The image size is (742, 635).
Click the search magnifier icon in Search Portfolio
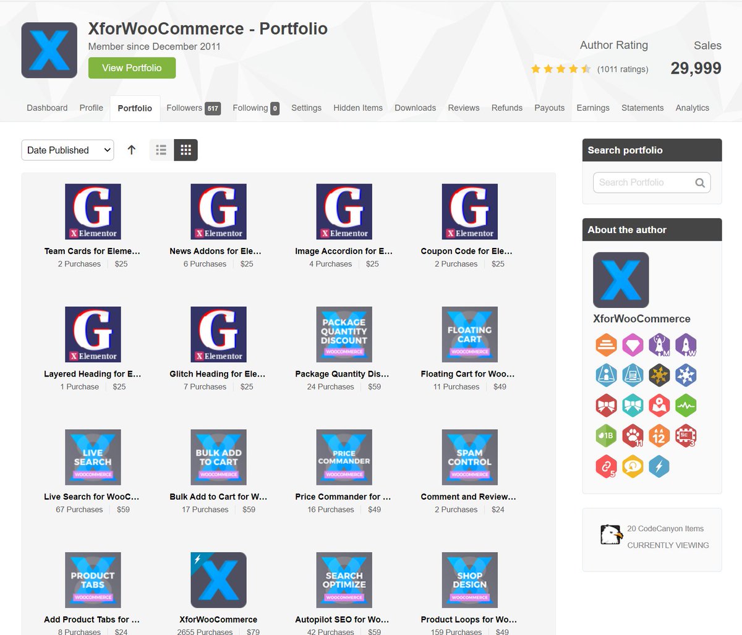pos(700,182)
